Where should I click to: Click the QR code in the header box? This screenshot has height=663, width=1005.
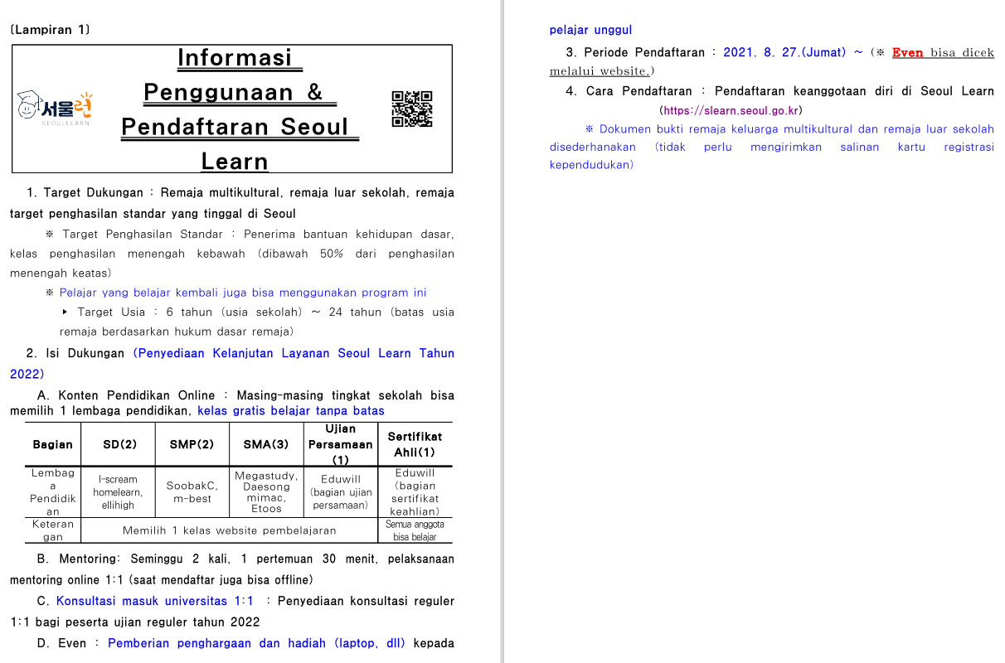[412, 109]
